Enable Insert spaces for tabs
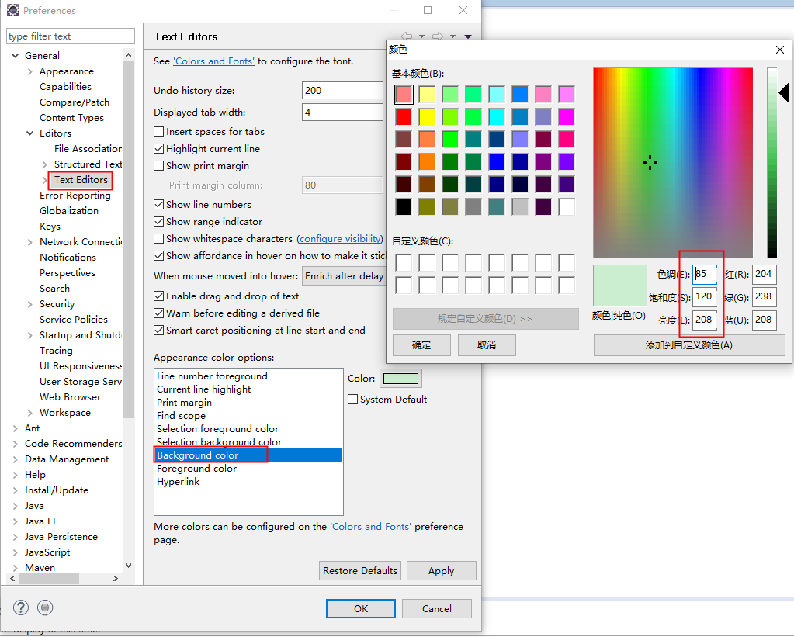 (159, 132)
